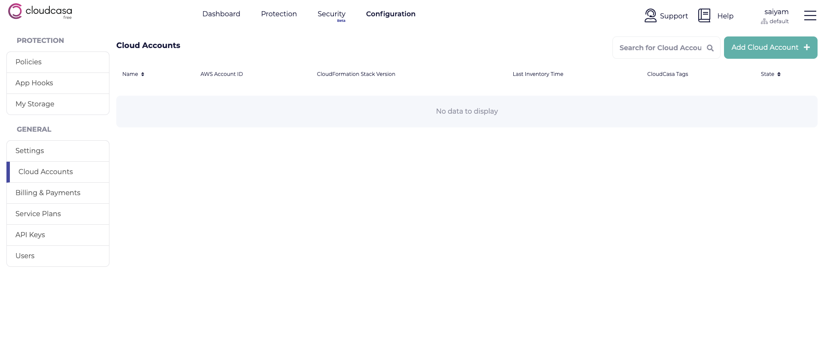The height and width of the screenshot is (338, 824).
Task: Open Service Plans in the sidebar
Action: 58,214
